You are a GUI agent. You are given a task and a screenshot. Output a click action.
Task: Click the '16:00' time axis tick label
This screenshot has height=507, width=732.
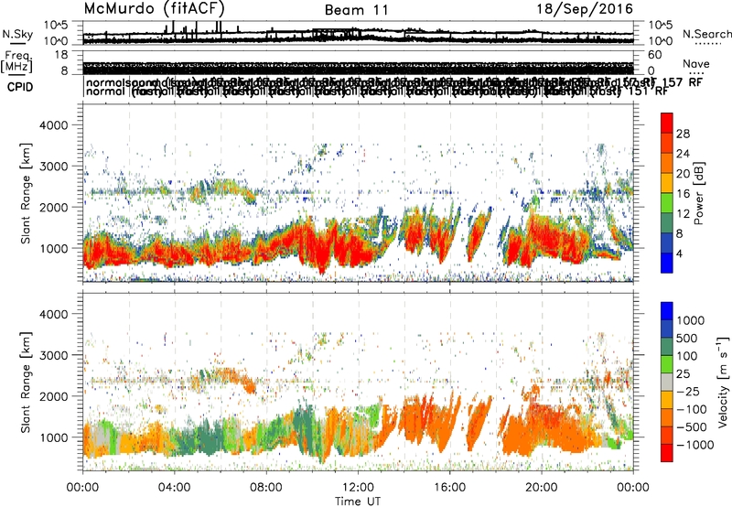click(449, 487)
